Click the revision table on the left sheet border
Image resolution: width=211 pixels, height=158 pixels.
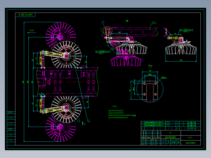pos(11,128)
